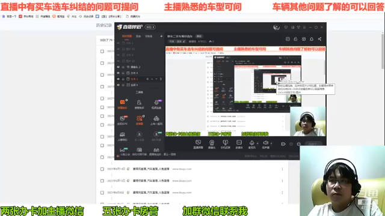Open the 房管助手 tool icon
Image resolution: width=385 pixels, height=216 pixels.
(x=139, y=104)
